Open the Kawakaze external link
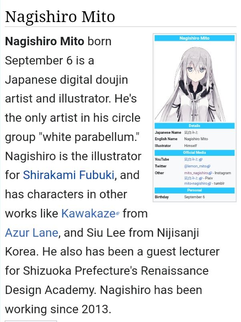 [x=88, y=213]
